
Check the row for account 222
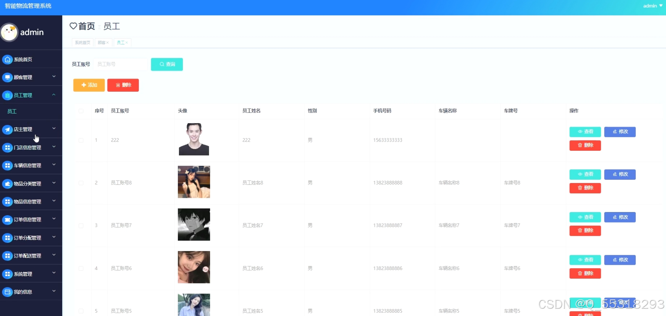coord(81,140)
